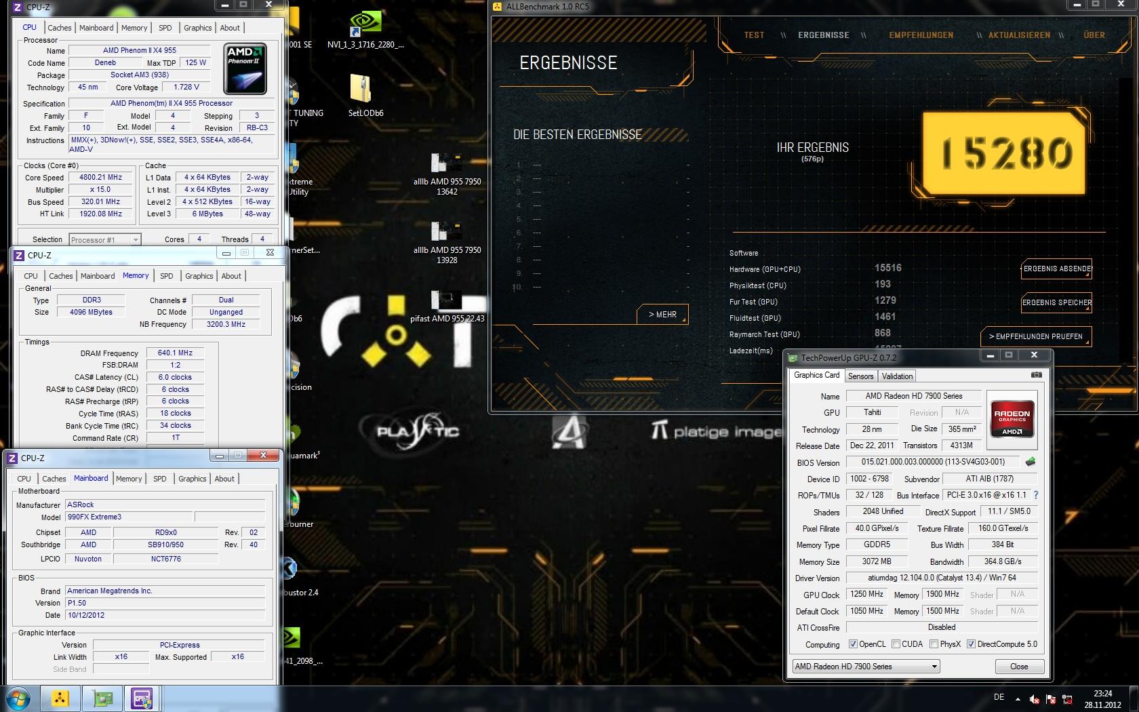The width and height of the screenshot is (1139, 712).
Task: Click title icon of CPU-Z processor window
Action: (18, 7)
